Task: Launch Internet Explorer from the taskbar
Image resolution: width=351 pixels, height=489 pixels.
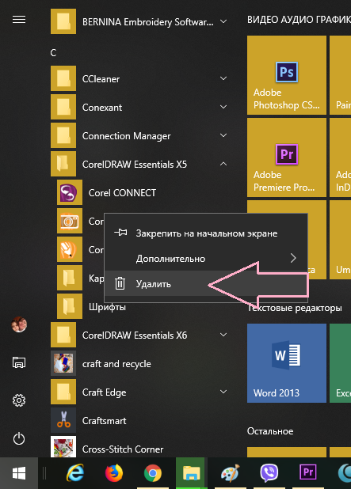Action: click(x=75, y=473)
